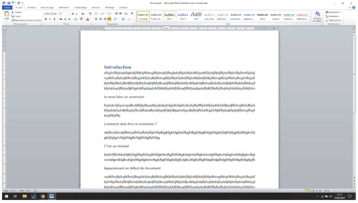Apply the Normal style
Viewport: 358px width, 203px height.
coord(143,17)
